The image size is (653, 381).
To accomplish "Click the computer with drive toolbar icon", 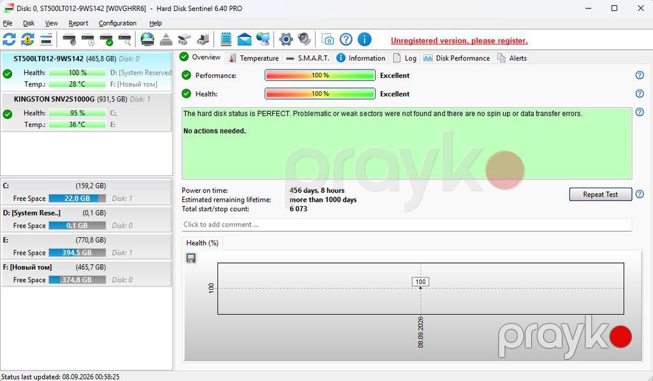I will (203, 40).
